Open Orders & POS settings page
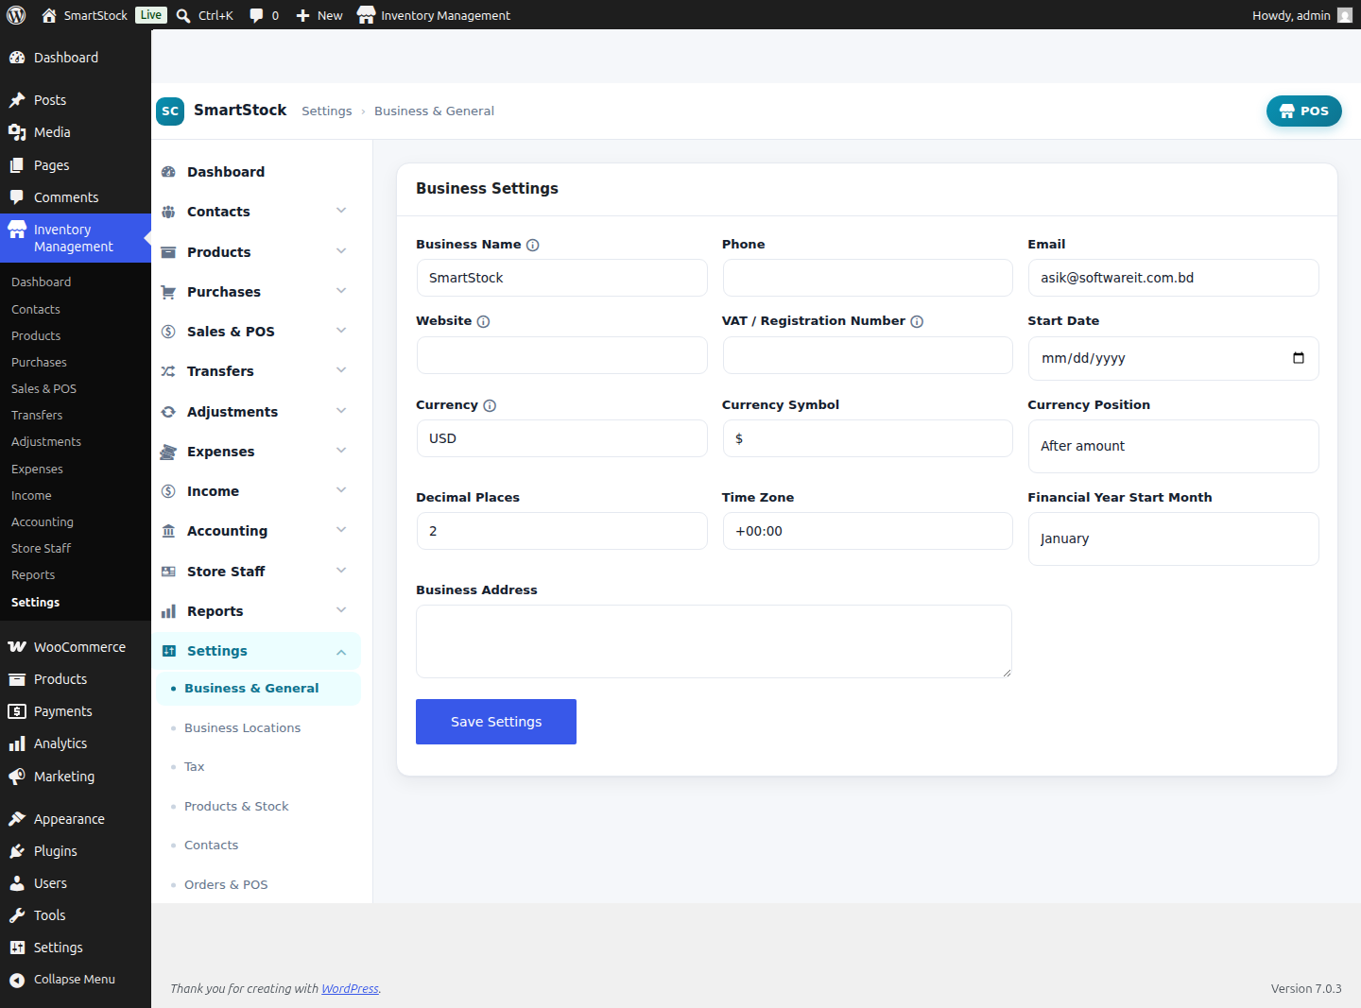 coord(226,885)
